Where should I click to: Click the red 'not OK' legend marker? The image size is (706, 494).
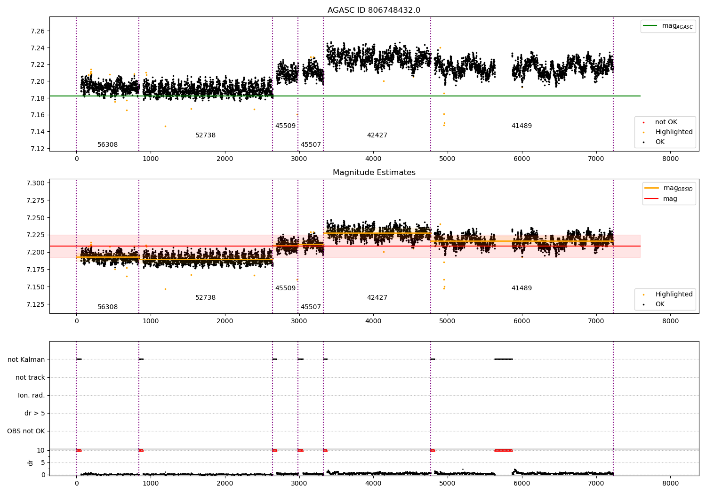pos(643,122)
